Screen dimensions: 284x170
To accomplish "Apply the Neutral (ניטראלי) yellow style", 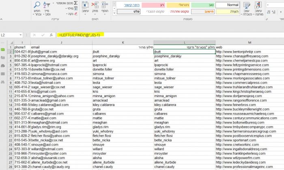I will [178, 5].
